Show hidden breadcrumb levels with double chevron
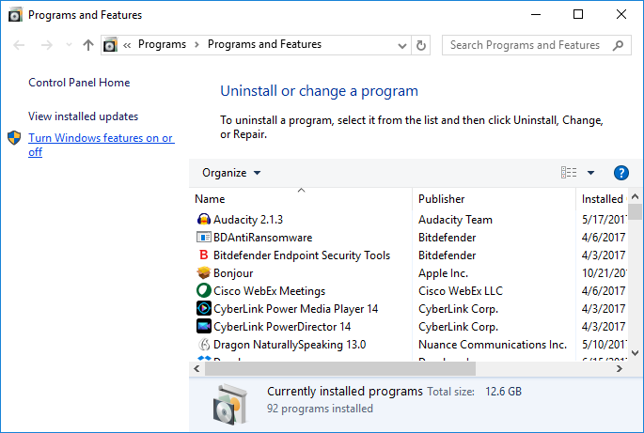The height and width of the screenshot is (433, 644). pyautogui.click(x=127, y=45)
